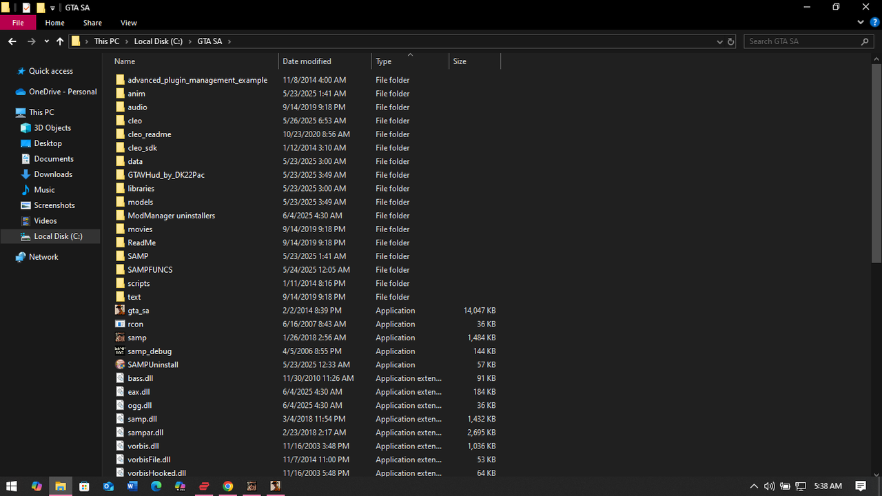
Task: Select the SAMPUninstall application icon
Action: tap(120, 364)
